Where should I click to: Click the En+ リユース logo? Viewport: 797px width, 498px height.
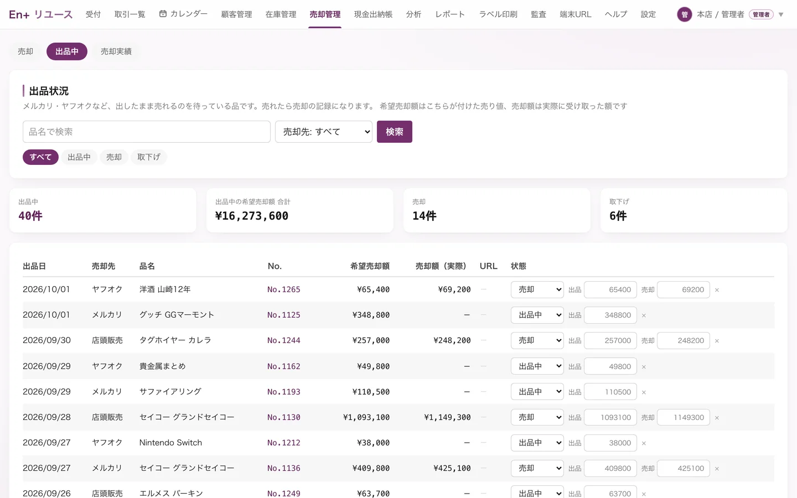(x=41, y=14)
